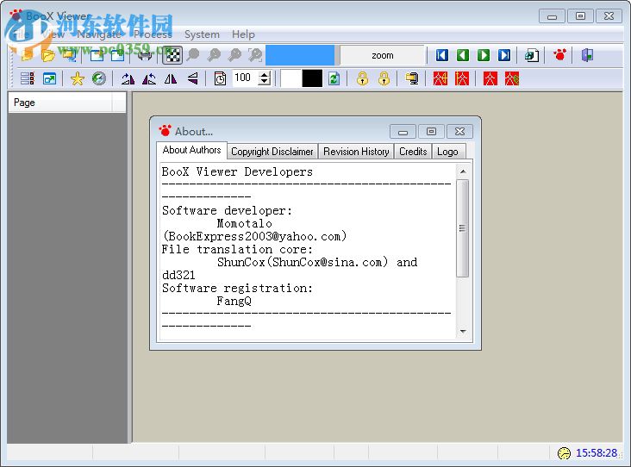Click the 100 value input field
This screenshot has width=631, height=467.
[x=245, y=78]
